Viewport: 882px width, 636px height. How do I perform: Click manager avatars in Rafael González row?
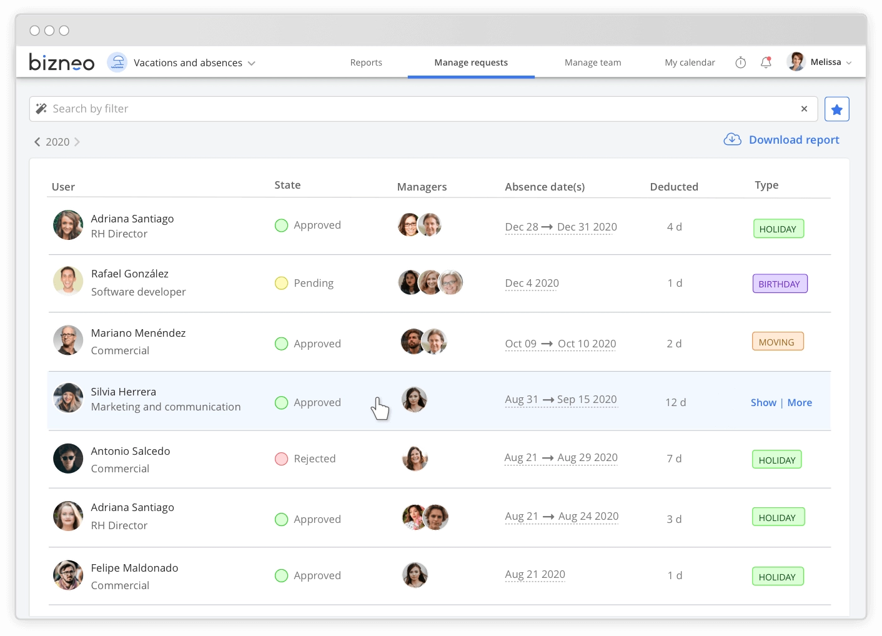(431, 282)
